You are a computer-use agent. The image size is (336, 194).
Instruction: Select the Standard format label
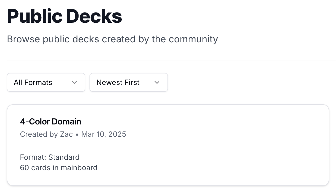[x=64, y=157]
